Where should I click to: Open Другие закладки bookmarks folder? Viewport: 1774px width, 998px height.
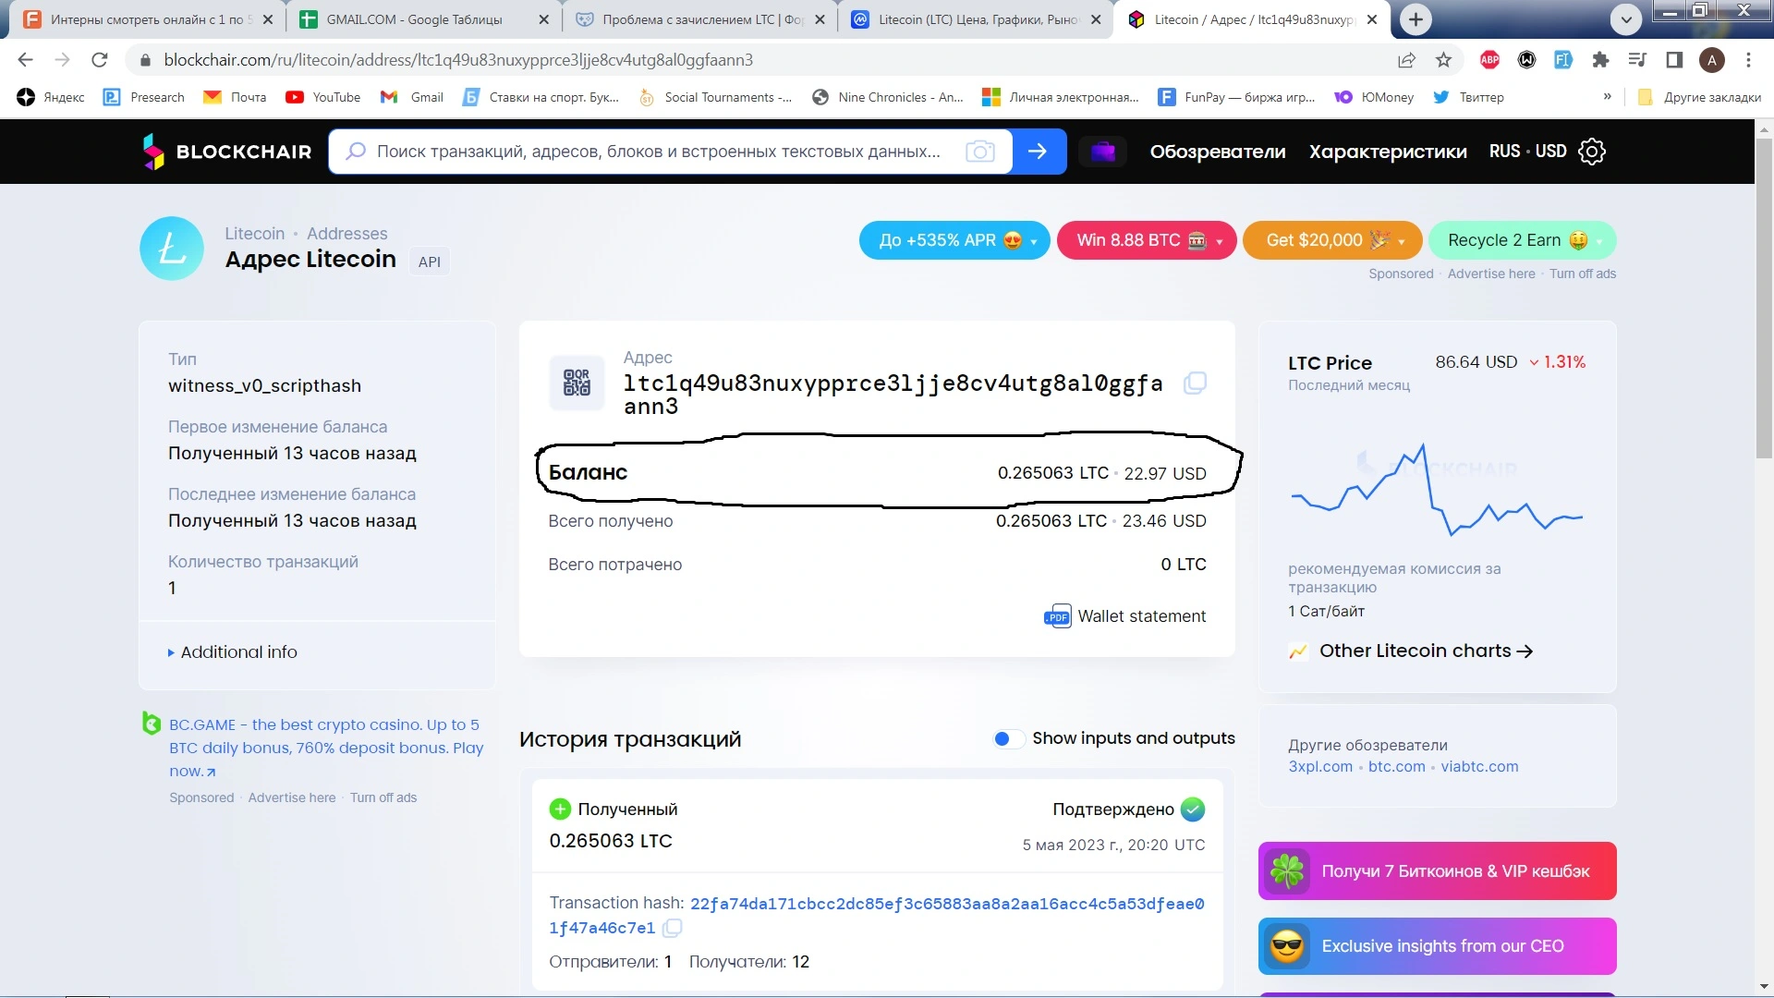[1699, 97]
